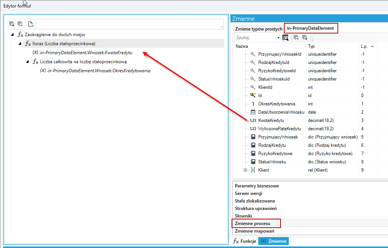Screen dimensions: 388x248
Task: Click expand all icon in Zmienne toolbar
Action: click(x=305, y=38)
